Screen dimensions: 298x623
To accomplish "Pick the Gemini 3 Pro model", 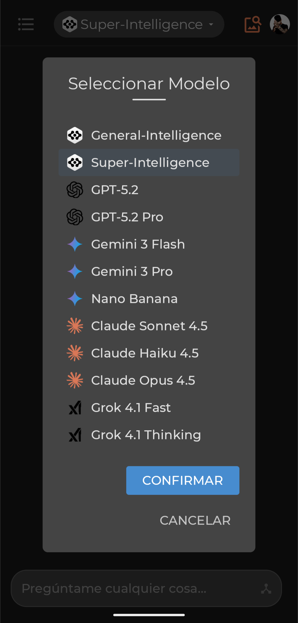I will [x=132, y=272].
